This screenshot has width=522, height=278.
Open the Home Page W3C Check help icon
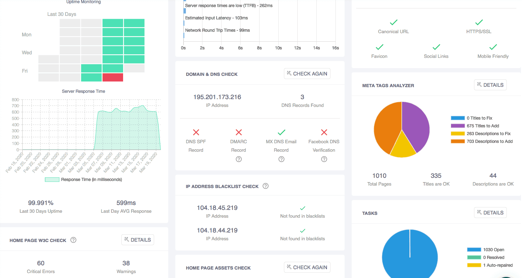[x=73, y=240]
